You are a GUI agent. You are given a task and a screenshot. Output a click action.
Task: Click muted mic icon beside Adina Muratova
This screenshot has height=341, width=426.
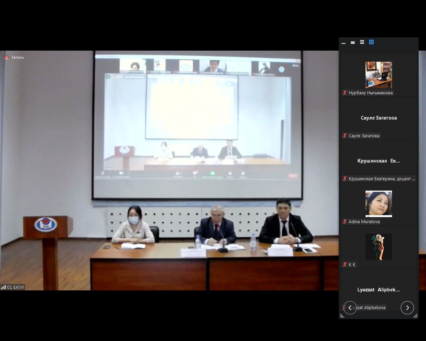(x=345, y=222)
